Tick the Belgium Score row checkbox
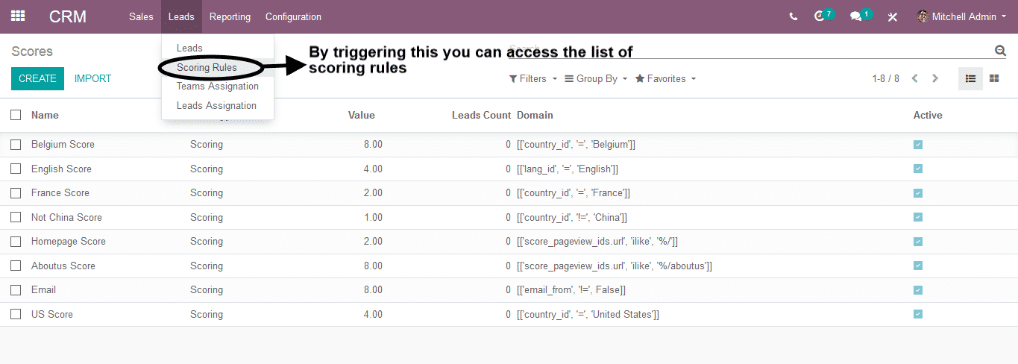Viewport: 1018px width, 364px height. tap(16, 145)
